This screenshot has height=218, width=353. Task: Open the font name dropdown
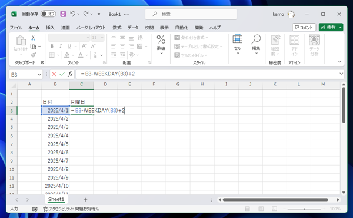click(88, 38)
